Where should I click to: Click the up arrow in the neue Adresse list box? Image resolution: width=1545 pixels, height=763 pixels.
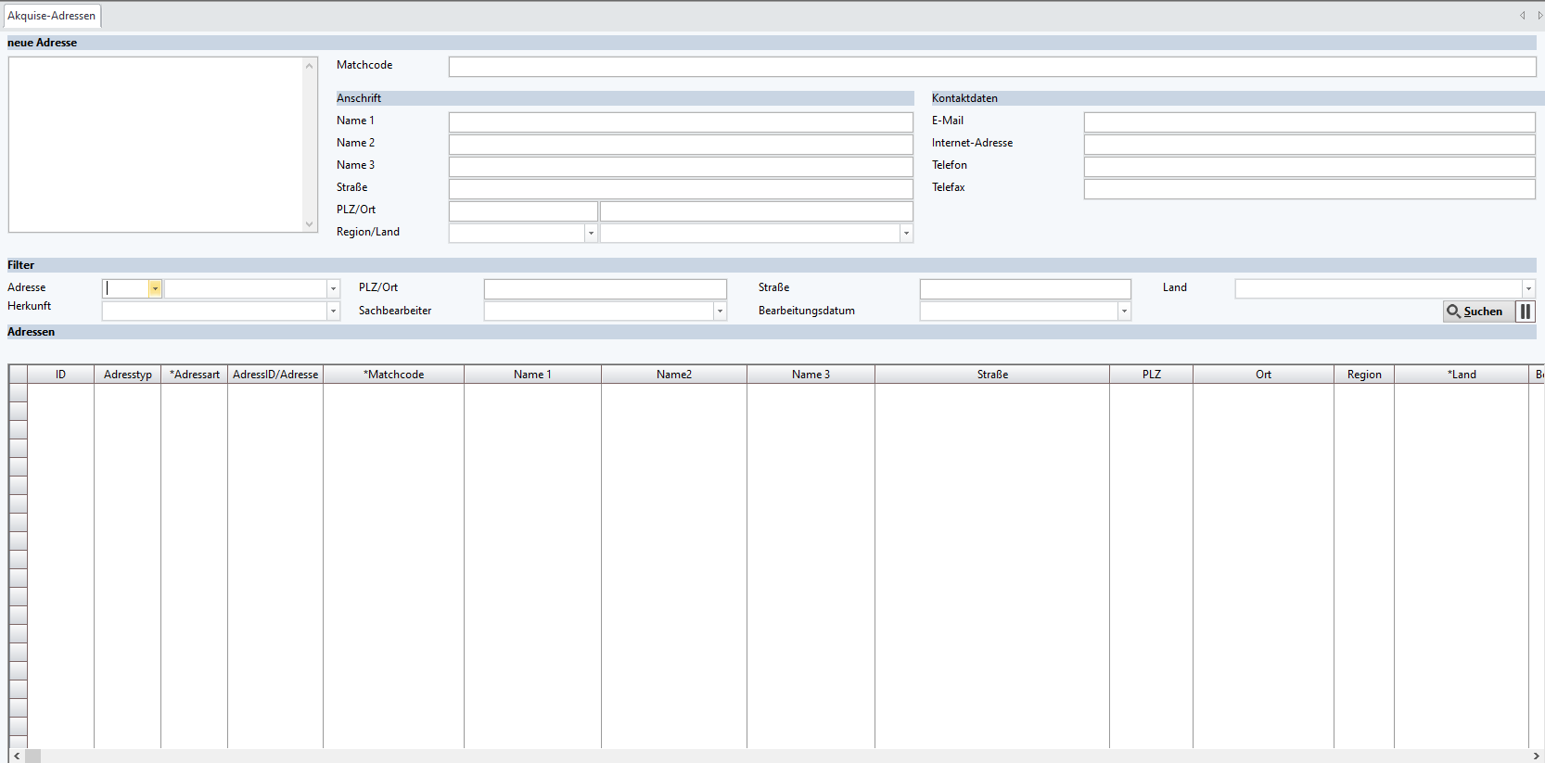click(310, 66)
